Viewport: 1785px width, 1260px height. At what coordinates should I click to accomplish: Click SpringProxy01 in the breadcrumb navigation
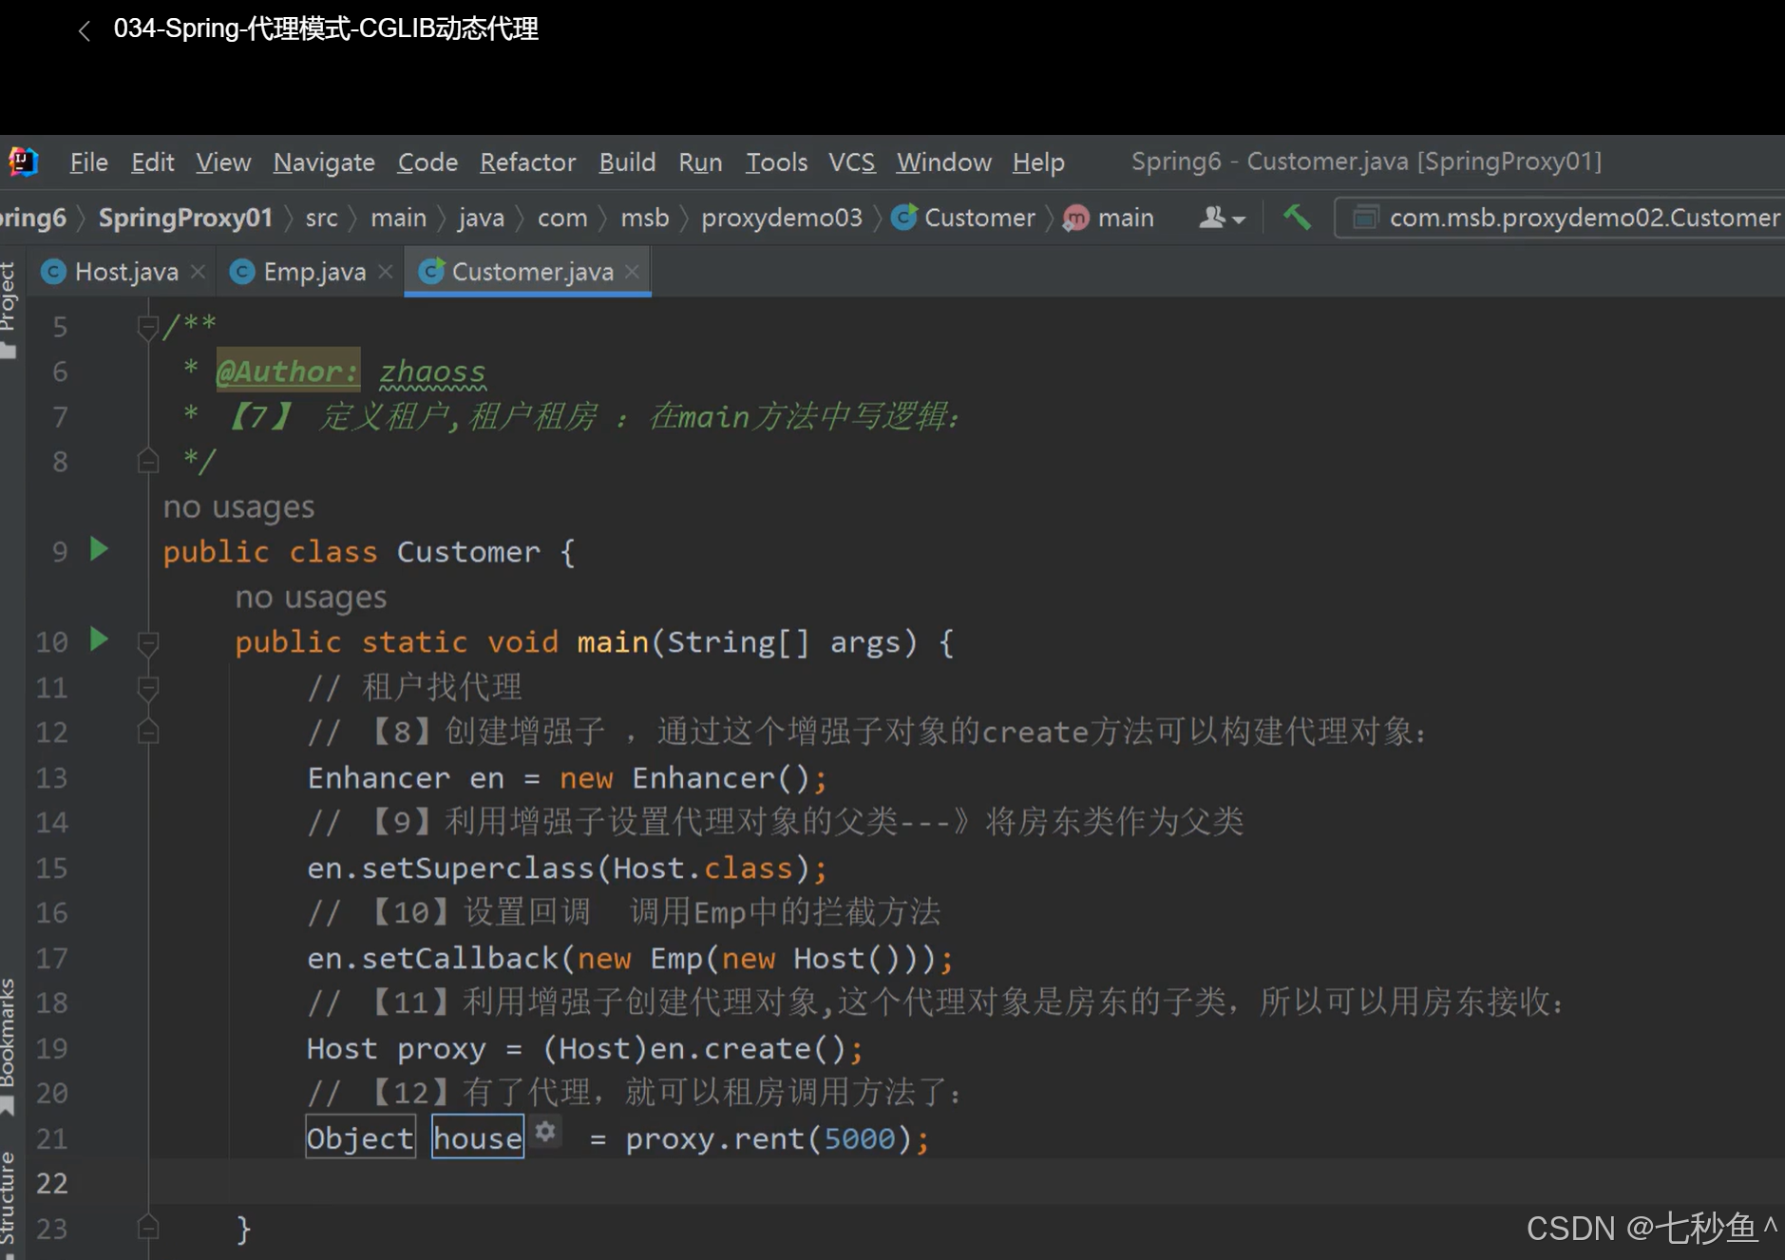186,217
